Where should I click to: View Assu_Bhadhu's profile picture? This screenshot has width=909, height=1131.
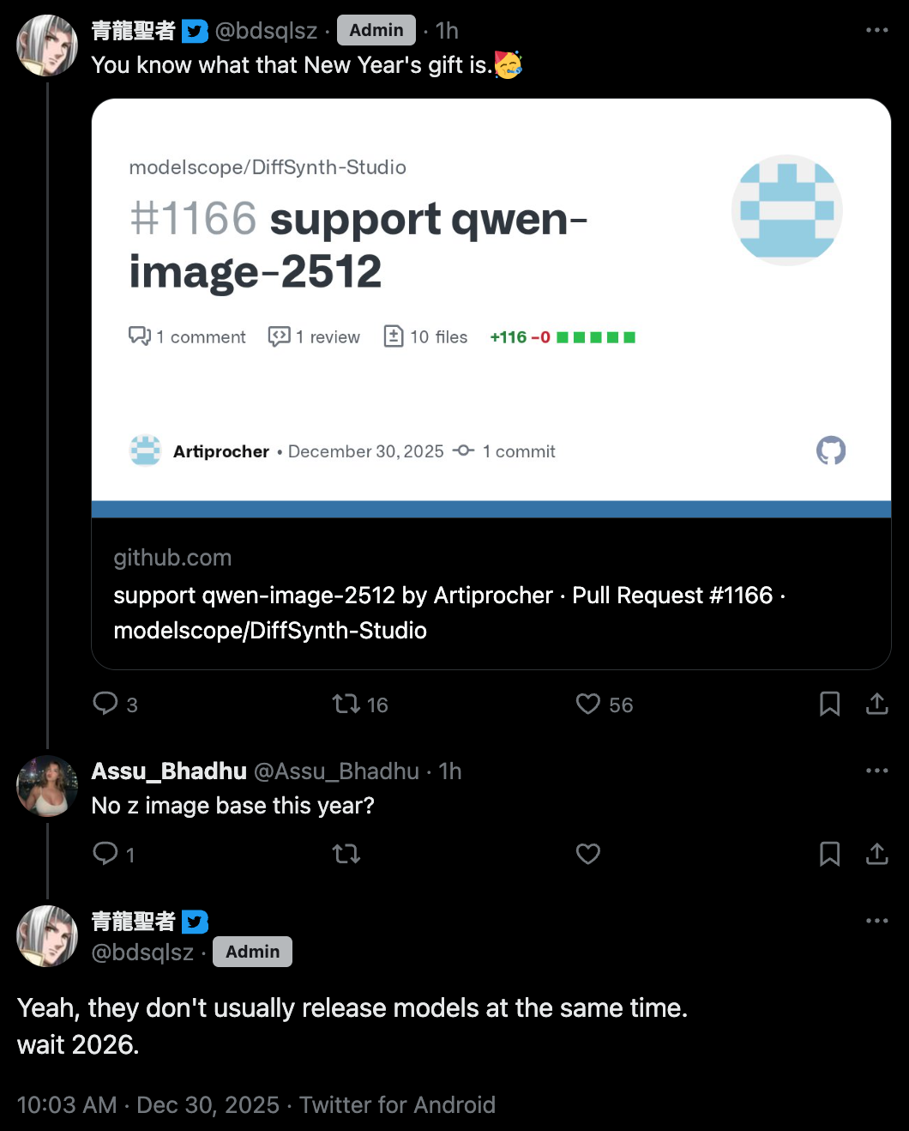tap(47, 786)
